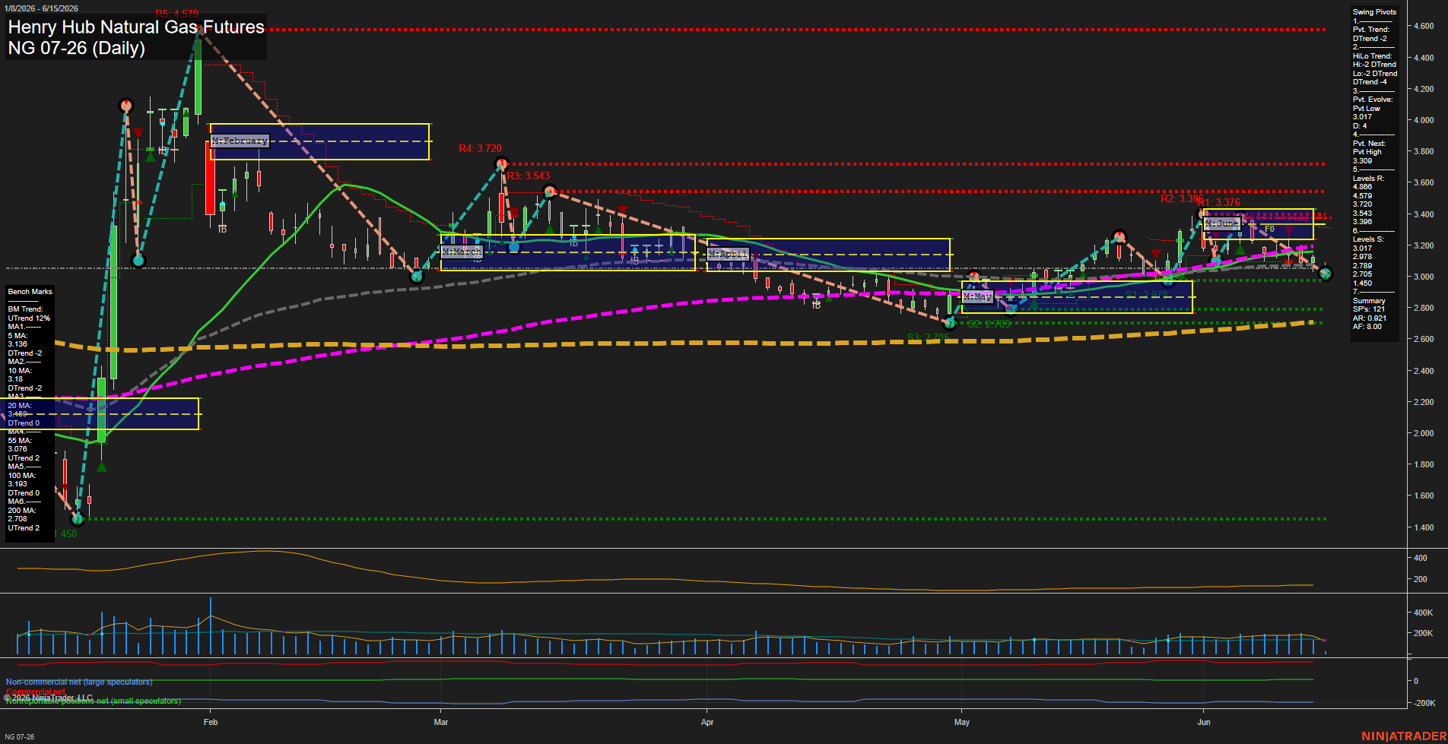Click the swing low pivot marker at 1.450
Viewport: 1448px width, 744px height.
click(x=77, y=519)
